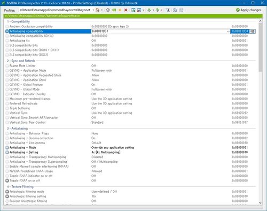Select Antialiasing - Behavior Flags row
Screen dimensions: 267x211
131,133
